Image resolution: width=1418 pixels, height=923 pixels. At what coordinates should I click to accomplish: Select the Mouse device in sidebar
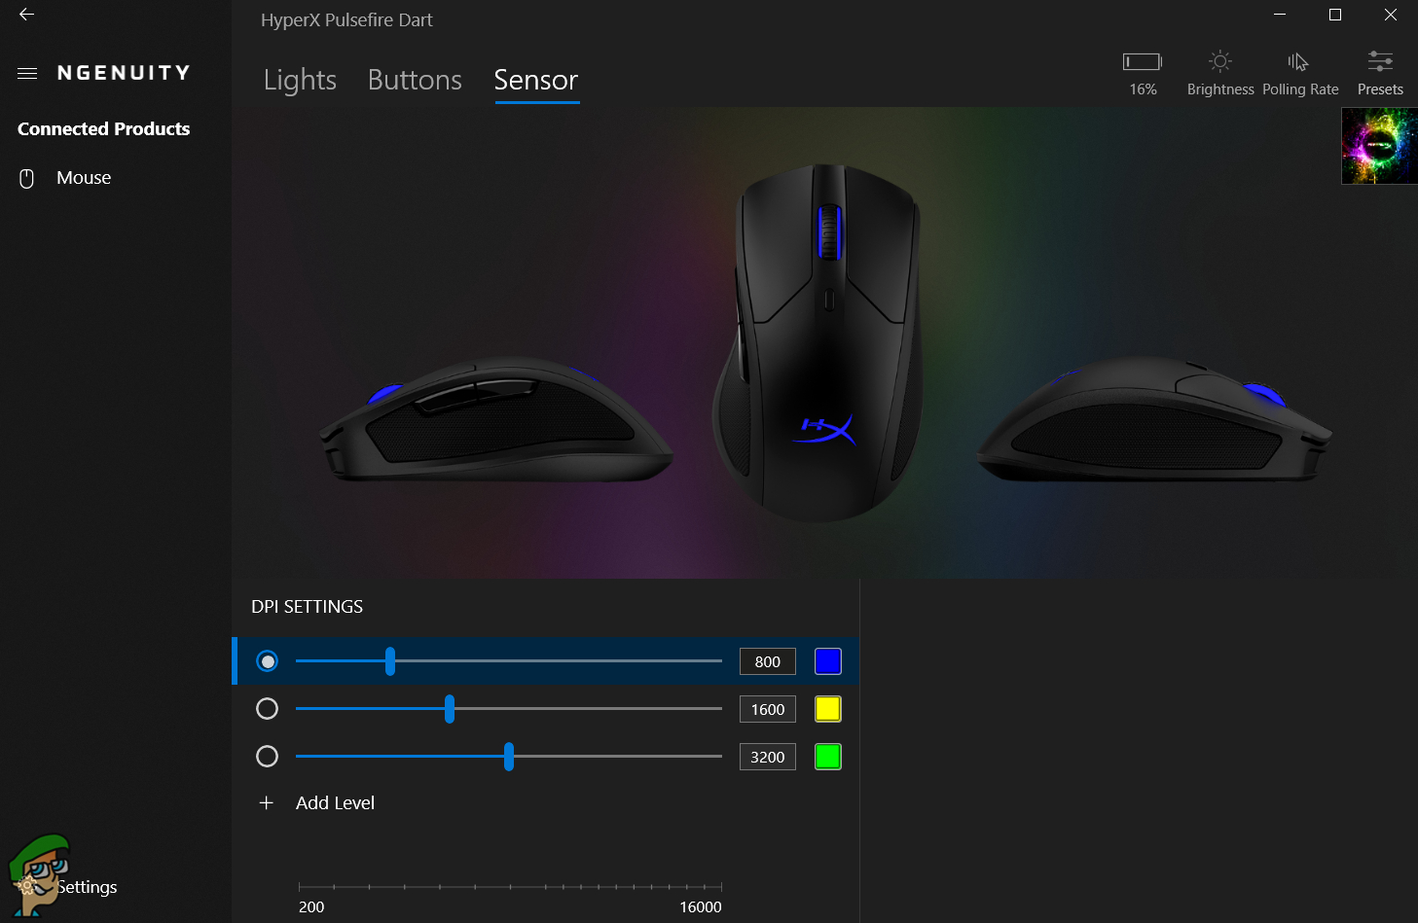(84, 178)
